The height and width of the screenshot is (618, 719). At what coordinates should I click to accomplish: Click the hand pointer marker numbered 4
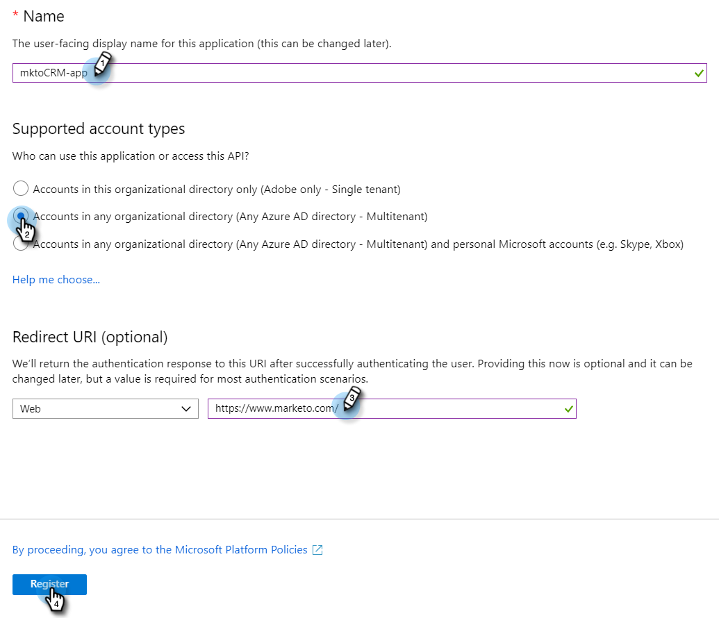coord(56,599)
